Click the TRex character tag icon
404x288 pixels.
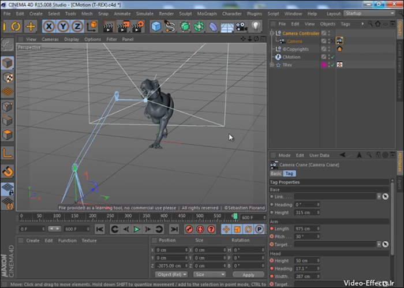339,65
